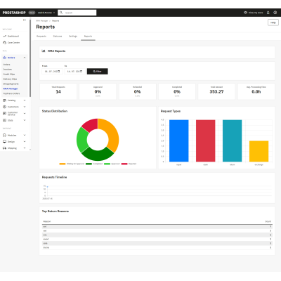This screenshot has height=281, width=281.
Task: Expand the Shipping section
Action: (25, 148)
